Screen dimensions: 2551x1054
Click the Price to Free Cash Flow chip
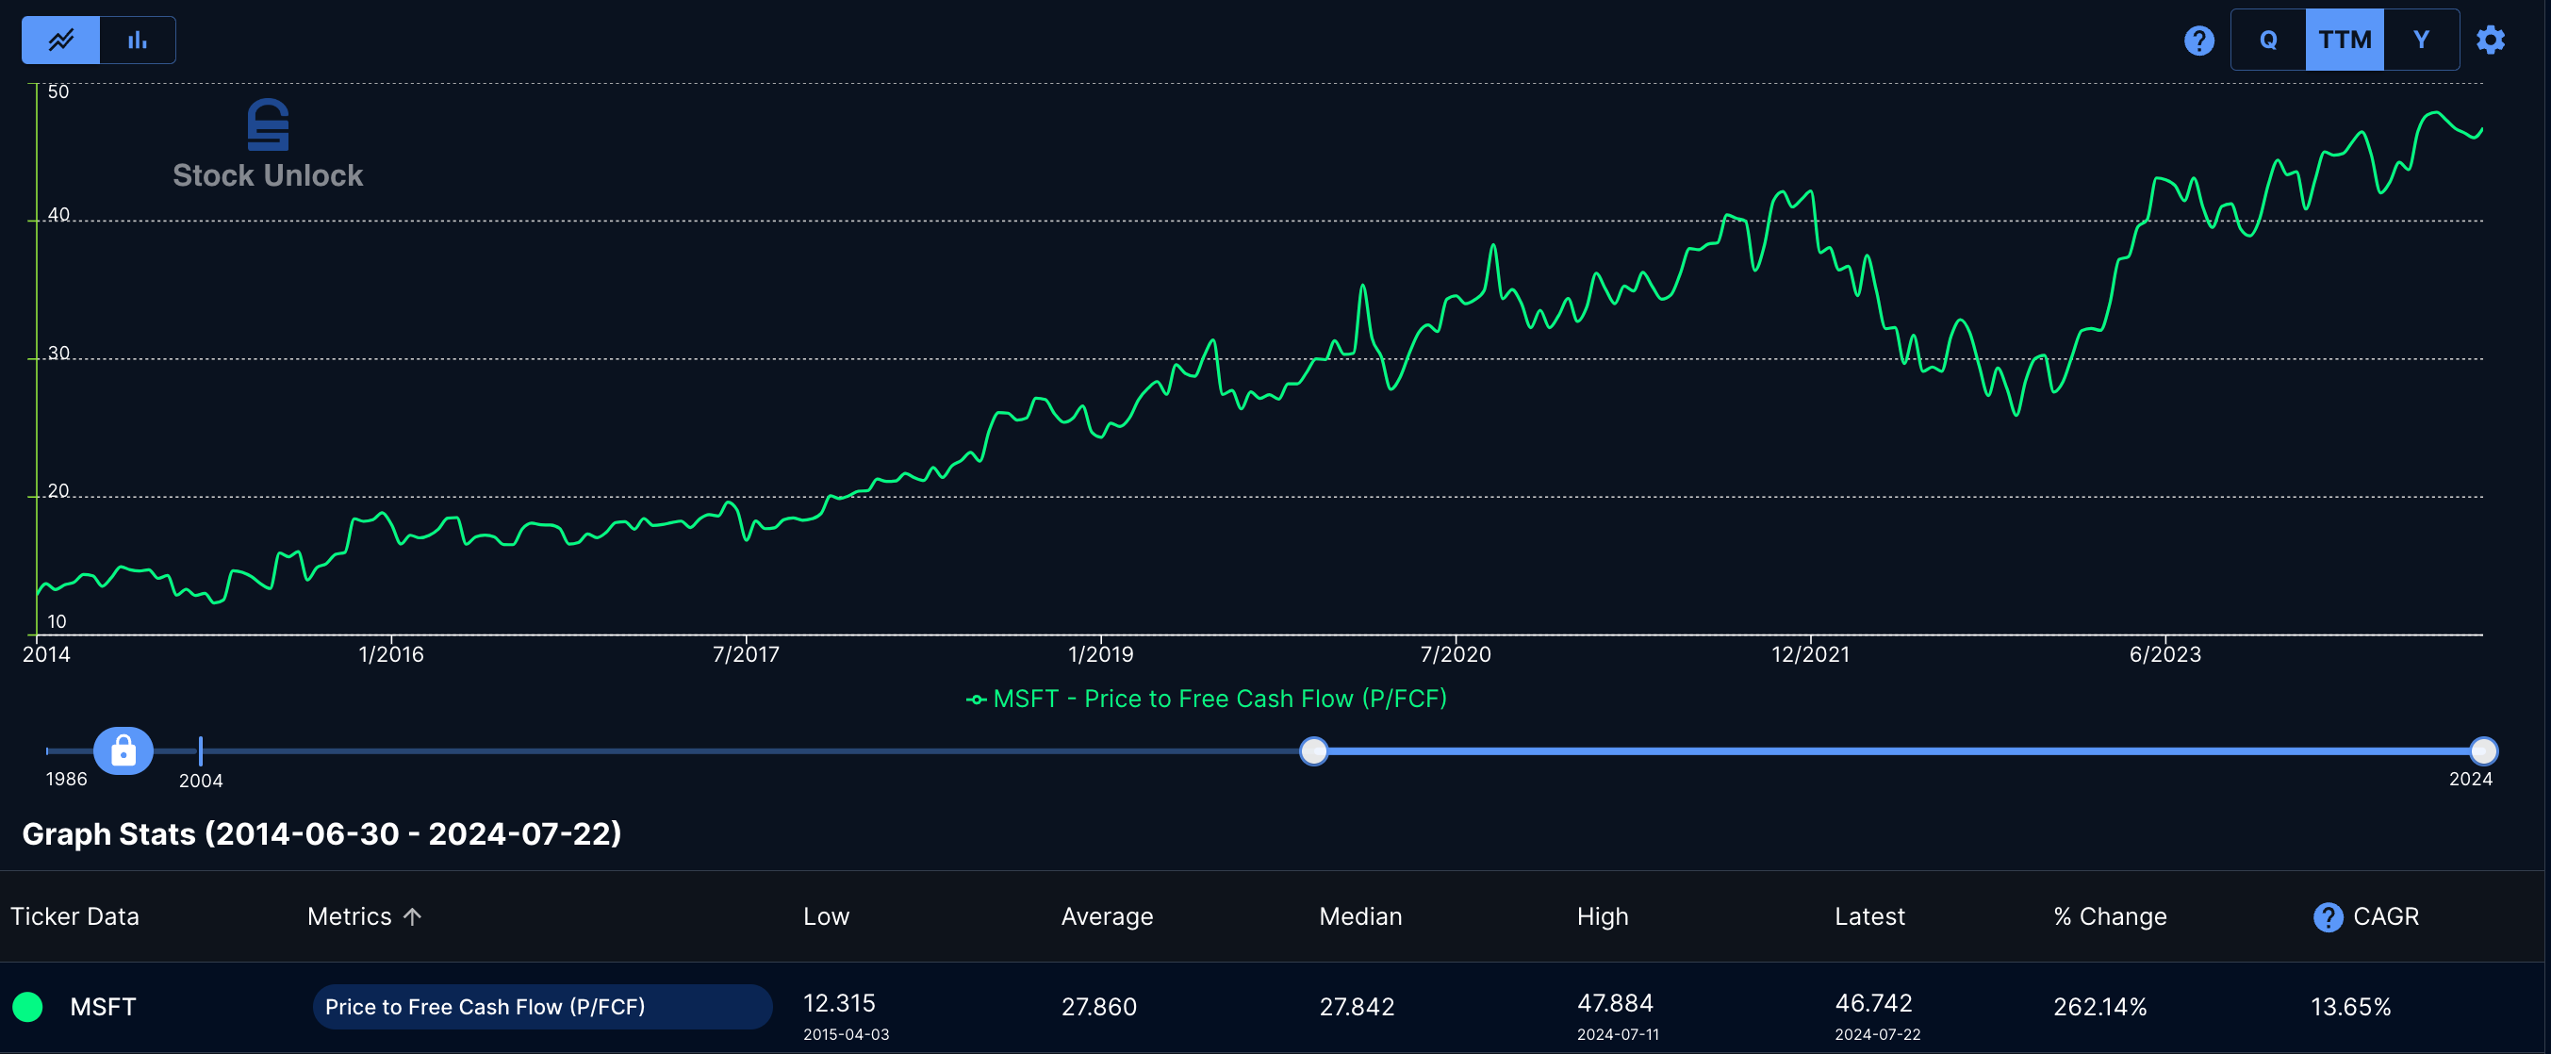(542, 1007)
